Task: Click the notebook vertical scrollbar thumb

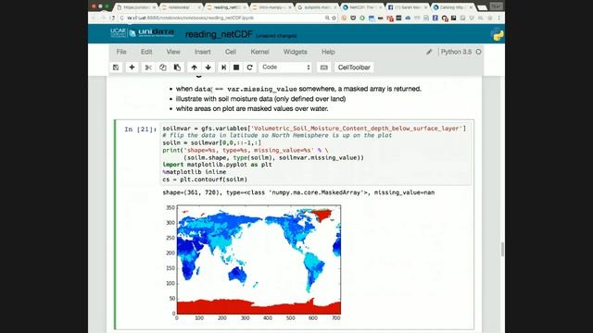Action: (x=502, y=250)
